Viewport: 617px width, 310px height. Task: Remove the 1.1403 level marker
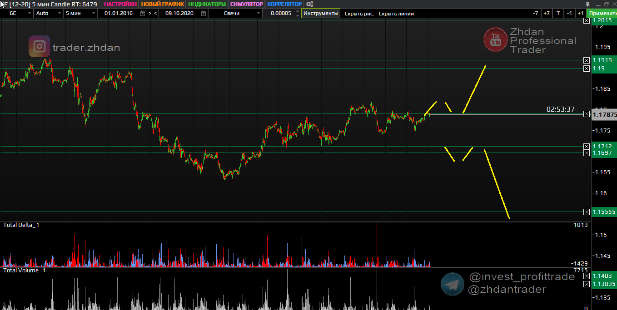pos(587,276)
